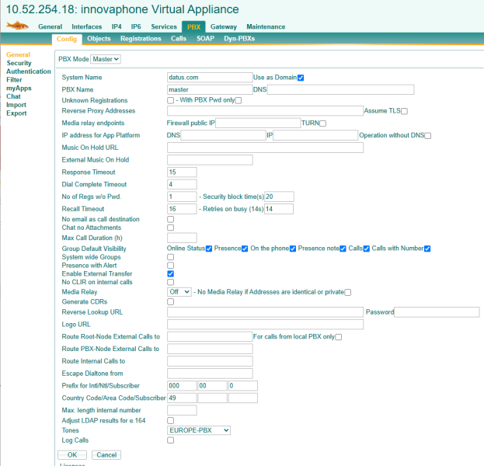Open the Chat sidebar link

tap(13, 96)
